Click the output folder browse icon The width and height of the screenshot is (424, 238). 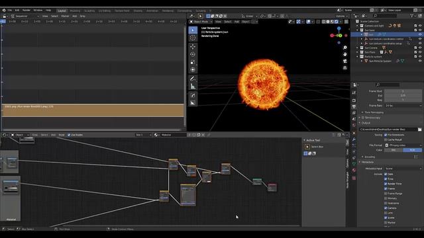coord(419,130)
